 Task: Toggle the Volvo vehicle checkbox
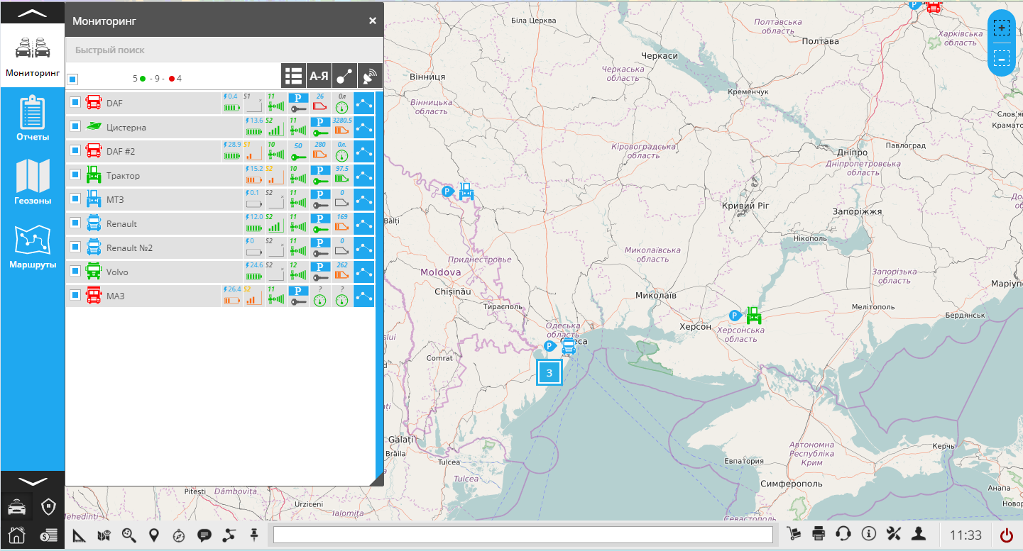(75, 272)
